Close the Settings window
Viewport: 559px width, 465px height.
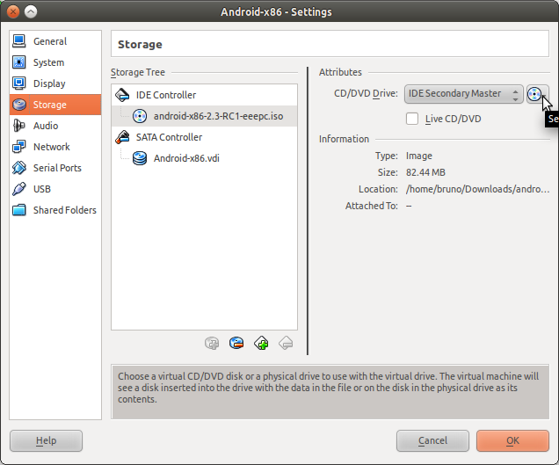click(x=13, y=11)
